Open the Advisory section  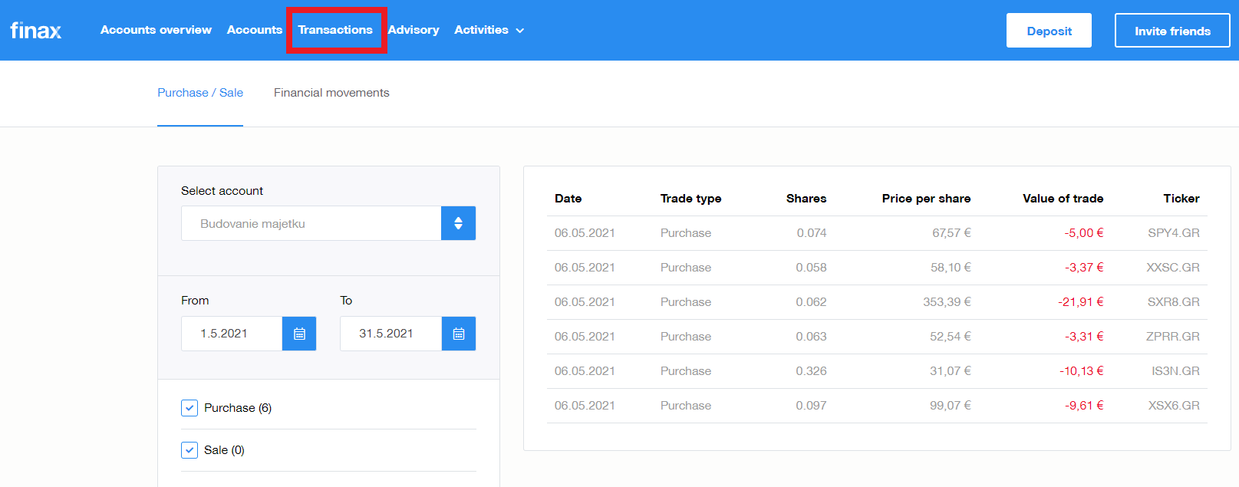[x=414, y=30]
